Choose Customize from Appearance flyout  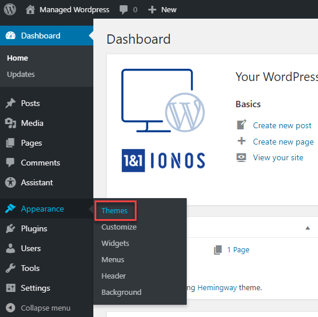(x=119, y=227)
